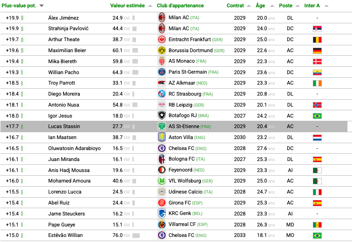Click the VfL Wolfsburg green logo

tap(162, 181)
